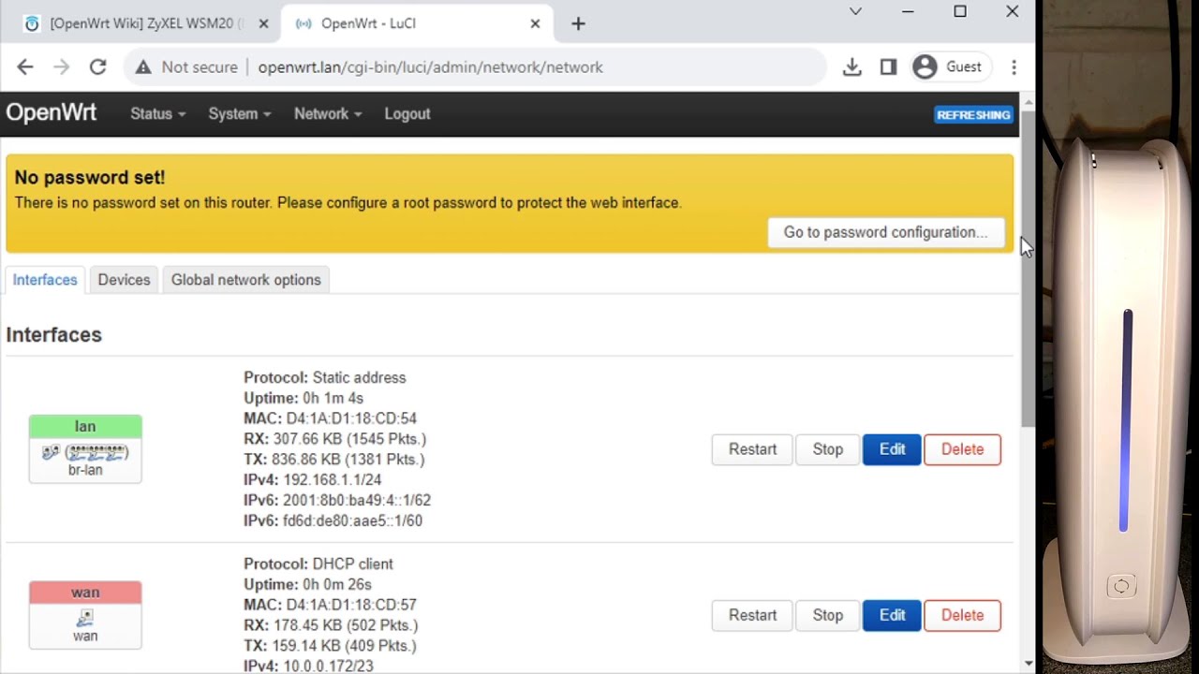Open the Guest profile menu

click(948, 66)
